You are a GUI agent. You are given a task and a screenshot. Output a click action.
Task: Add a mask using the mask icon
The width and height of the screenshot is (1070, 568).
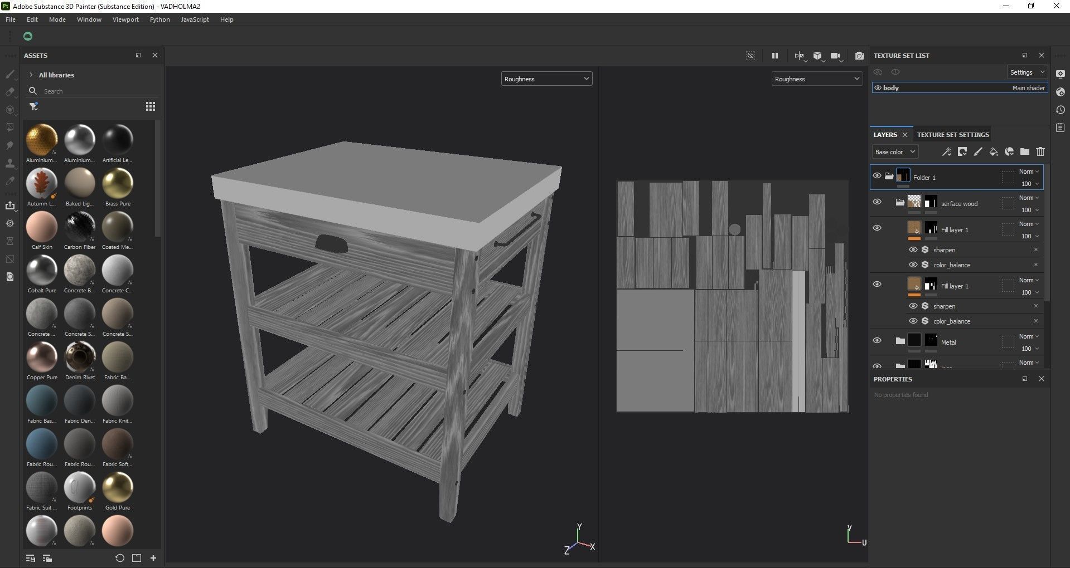click(x=962, y=151)
